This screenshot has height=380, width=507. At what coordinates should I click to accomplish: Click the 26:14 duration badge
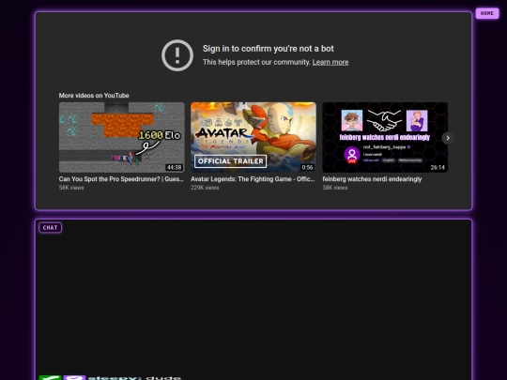click(438, 167)
